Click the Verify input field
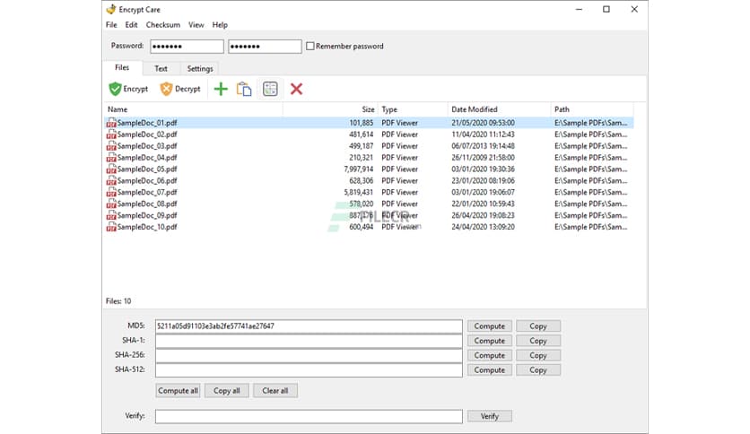The image size is (750, 434). pyautogui.click(x=309, y=416)
